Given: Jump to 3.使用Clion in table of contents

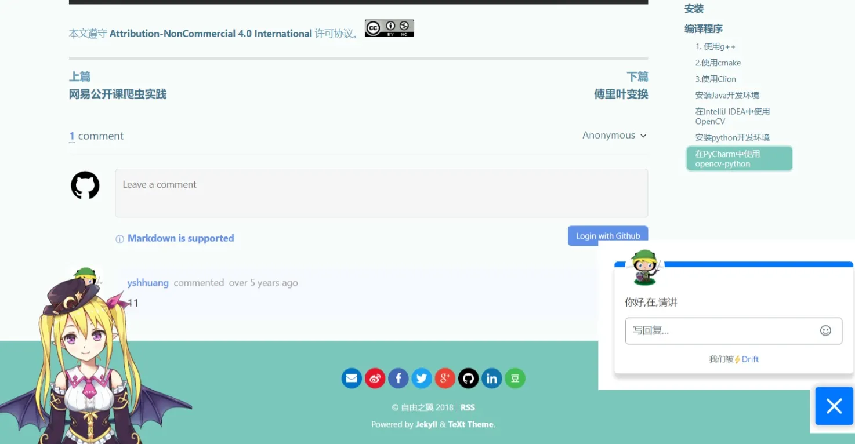Looking at the screenshot, I should (716, 79).
